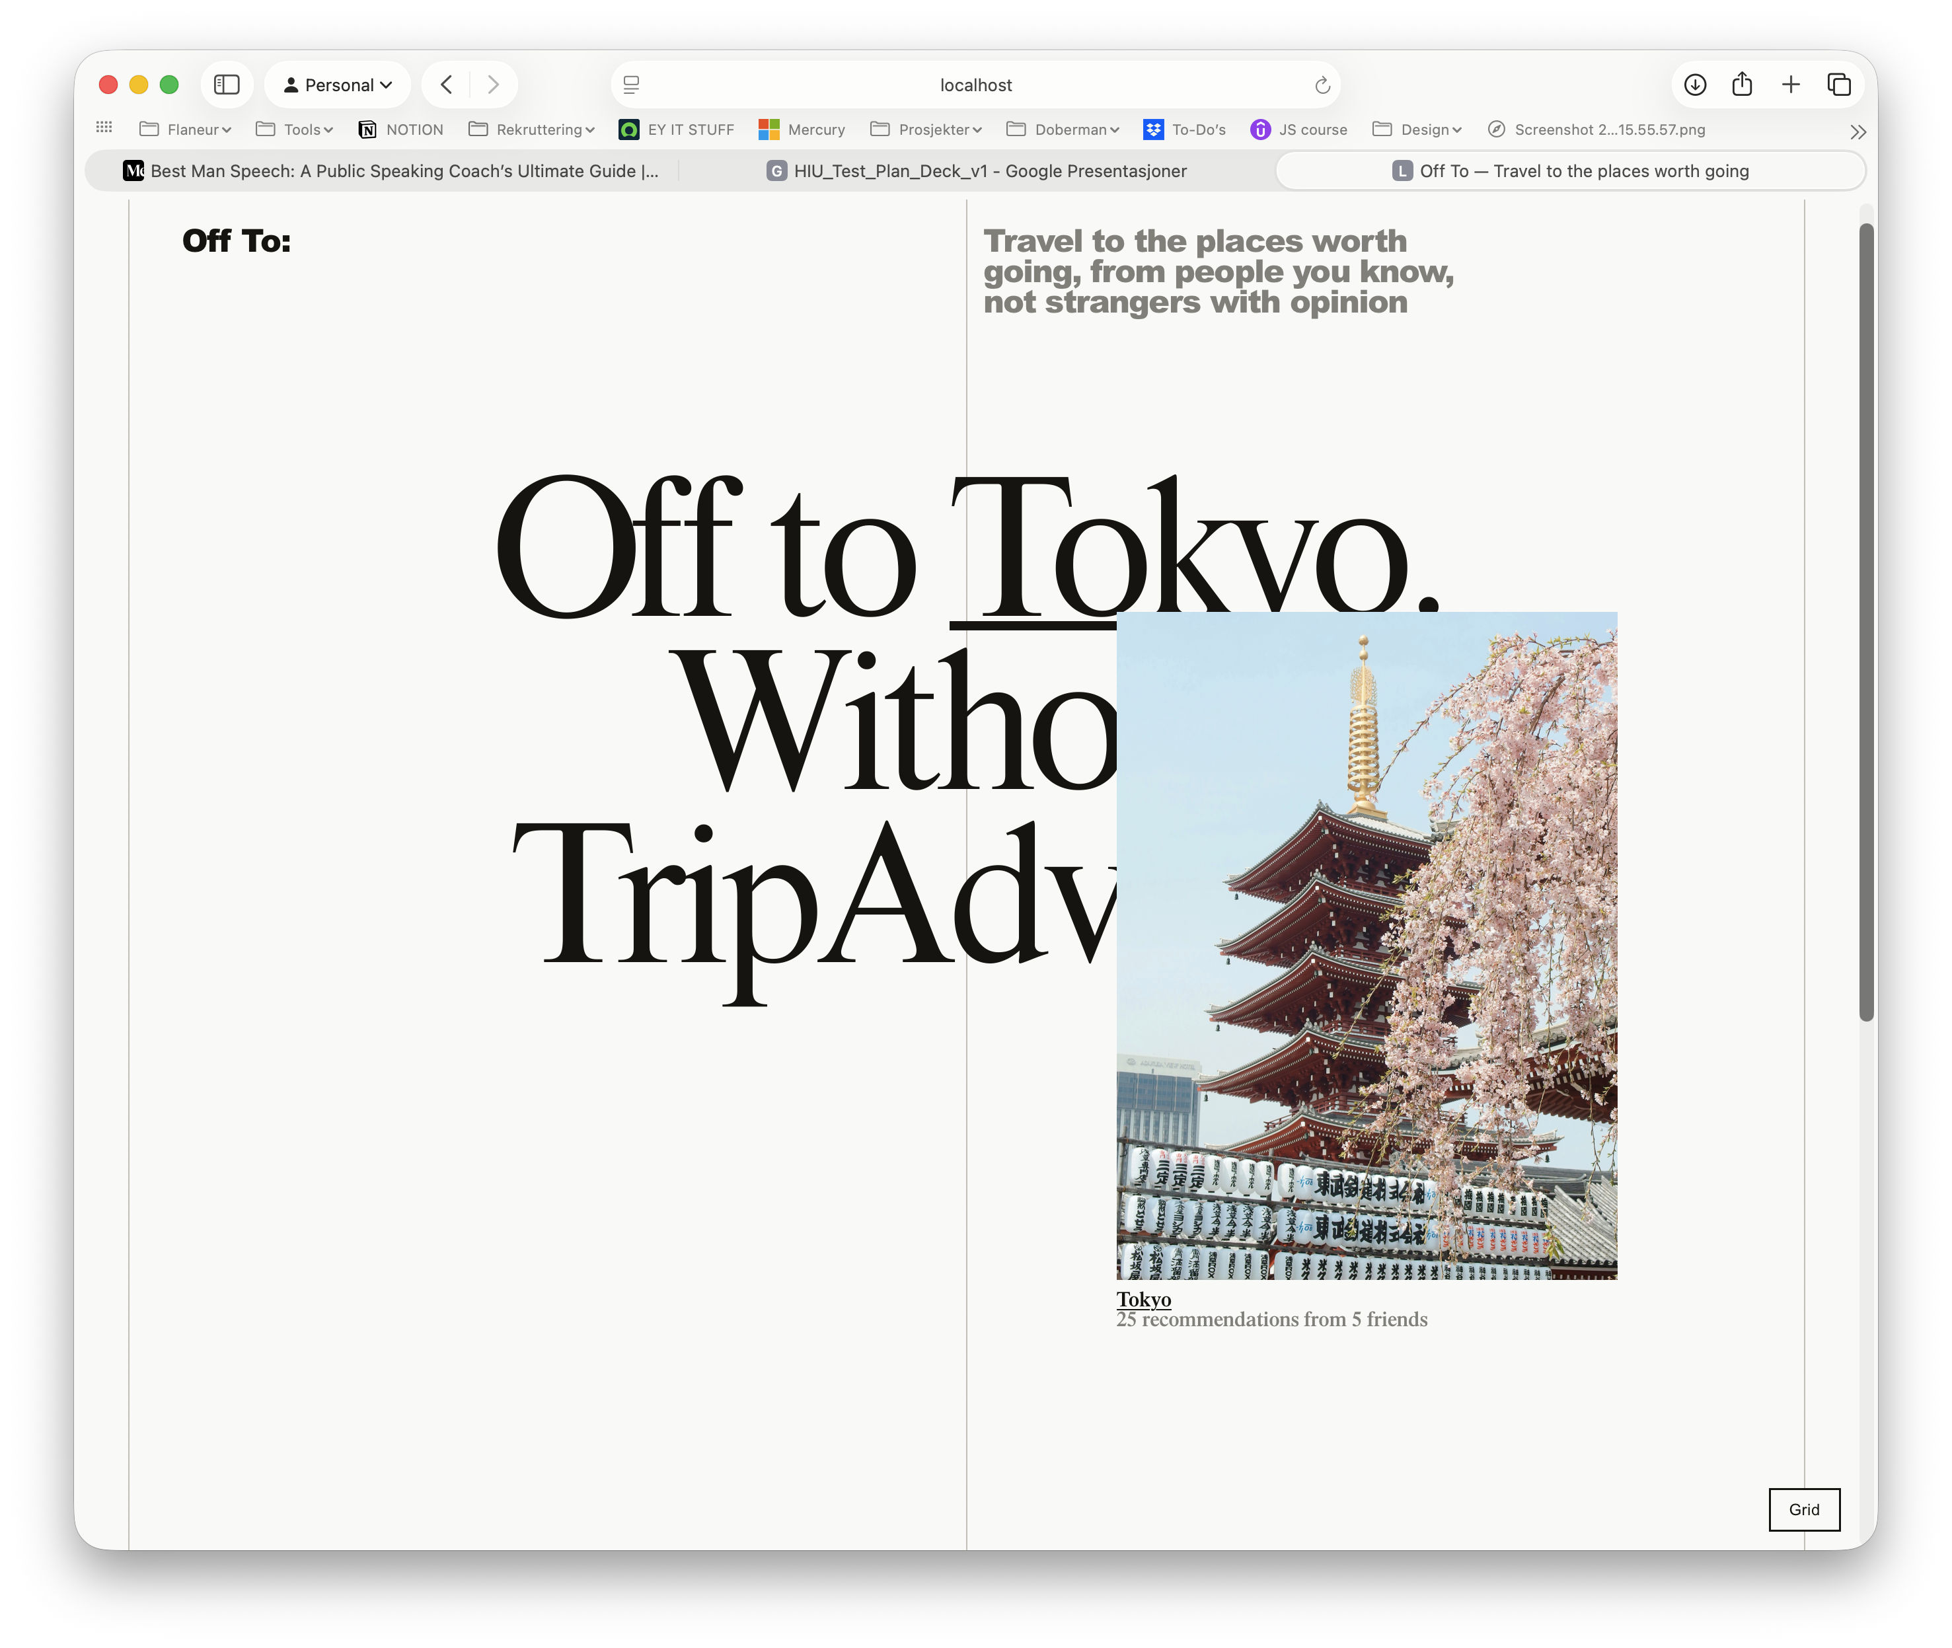1952x1648 pixels.
Task: Click the Flaneur folder icon
Action: pyautogui.click(x=149, y=129)
